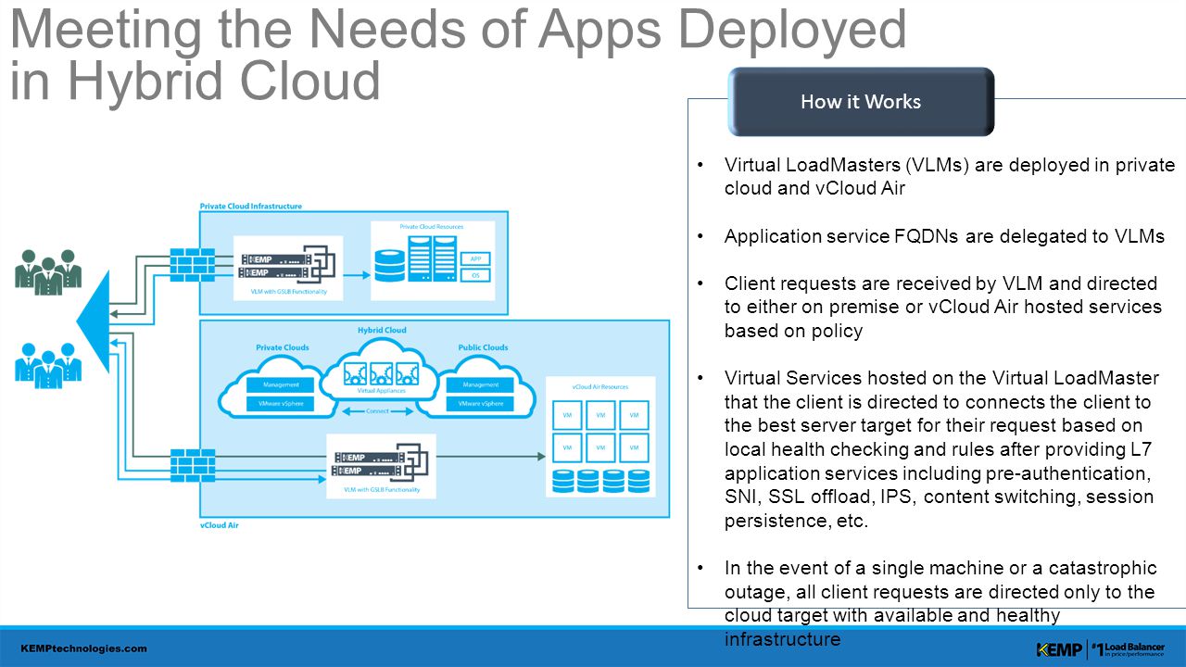Click the Hybrid Cloud heading in diagram
This screenshot has height=667, width=1186.
coord(382,330)
